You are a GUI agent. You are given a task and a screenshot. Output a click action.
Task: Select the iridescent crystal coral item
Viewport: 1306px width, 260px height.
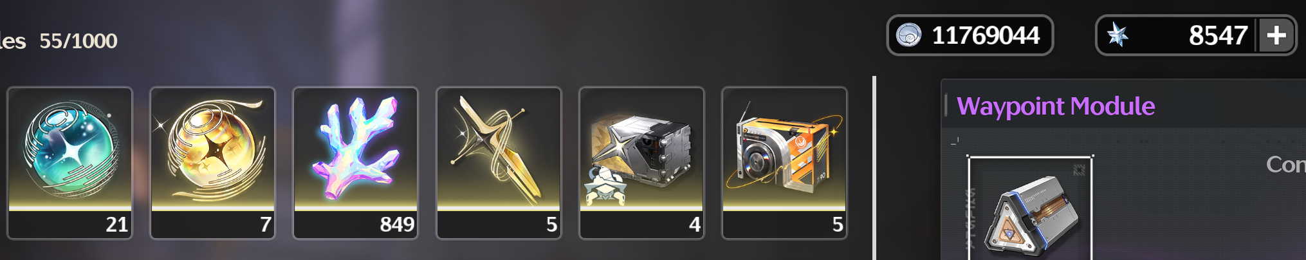355,163
